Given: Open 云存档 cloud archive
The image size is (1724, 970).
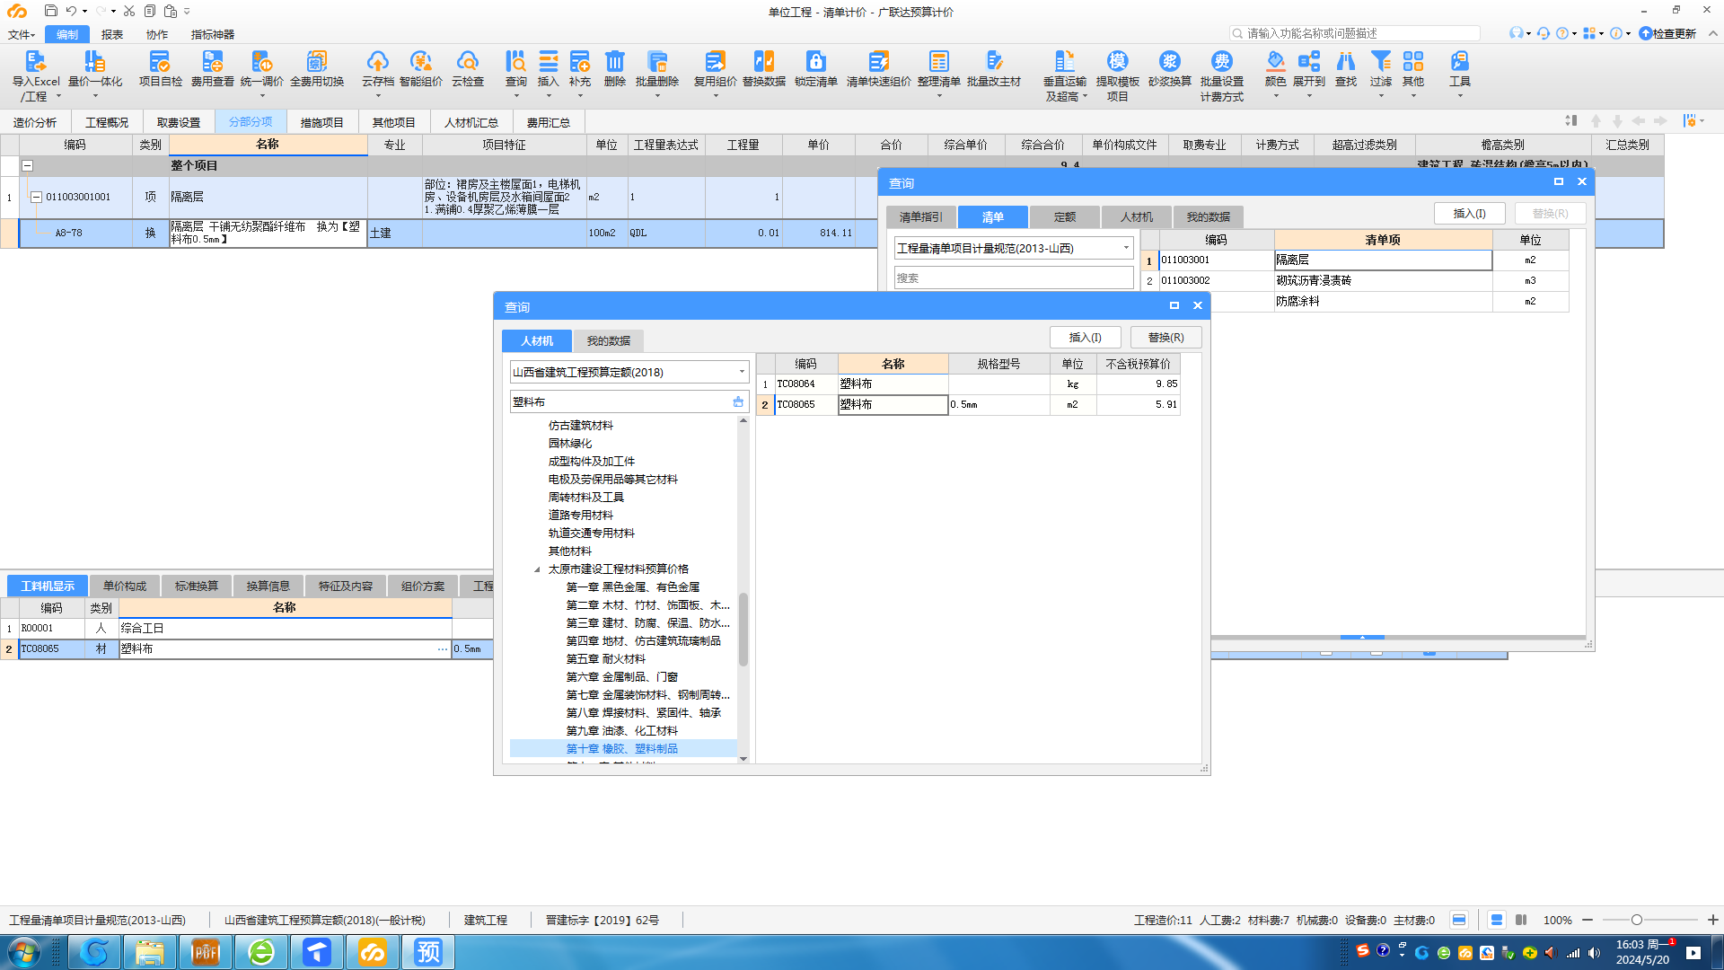Looking at the screenshot, I should click(x=377, y=70).
